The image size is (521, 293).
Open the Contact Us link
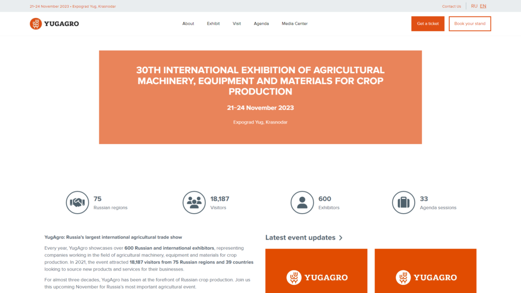[451, 6]
